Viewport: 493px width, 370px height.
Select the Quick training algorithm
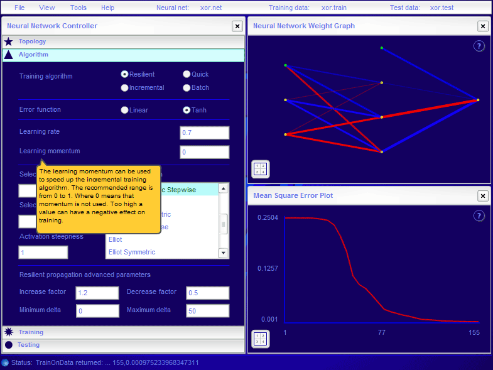[187, 74]
